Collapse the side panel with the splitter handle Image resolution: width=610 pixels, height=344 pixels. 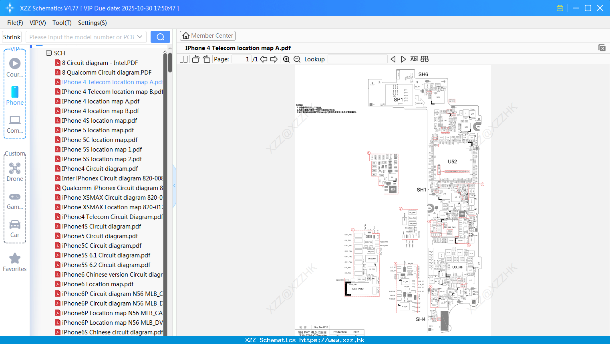point(174,186)
